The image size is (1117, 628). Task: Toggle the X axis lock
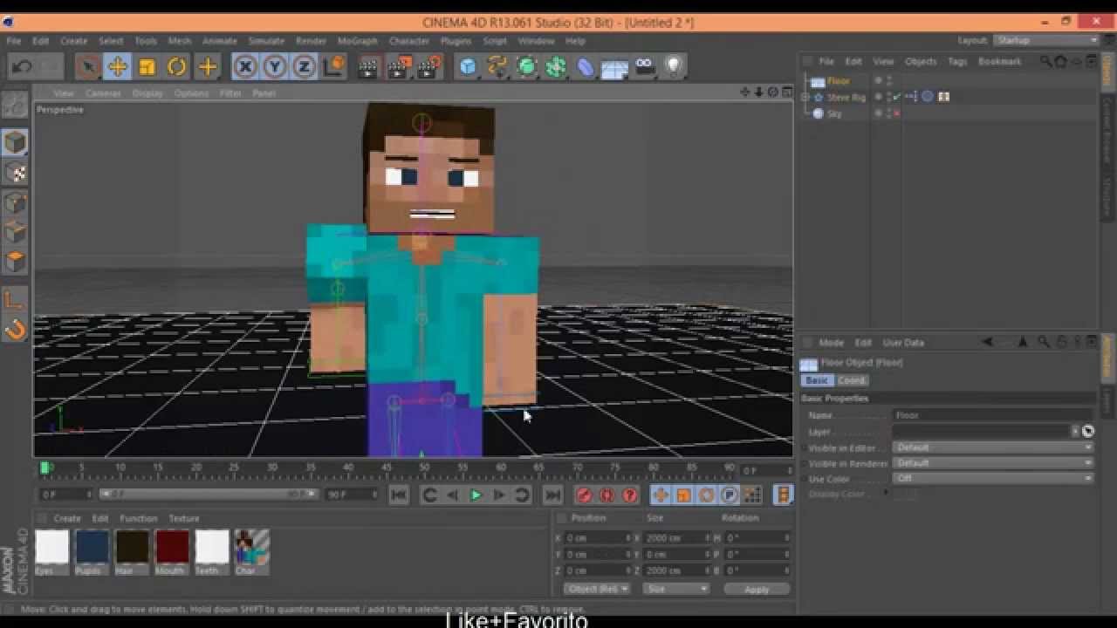(245, 66)
